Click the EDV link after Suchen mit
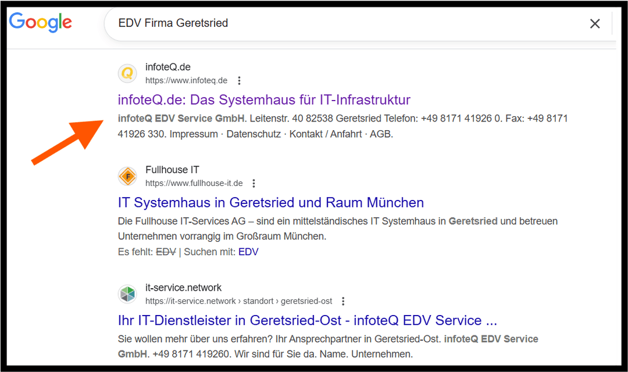628x372 pixels. coord(248,252)
